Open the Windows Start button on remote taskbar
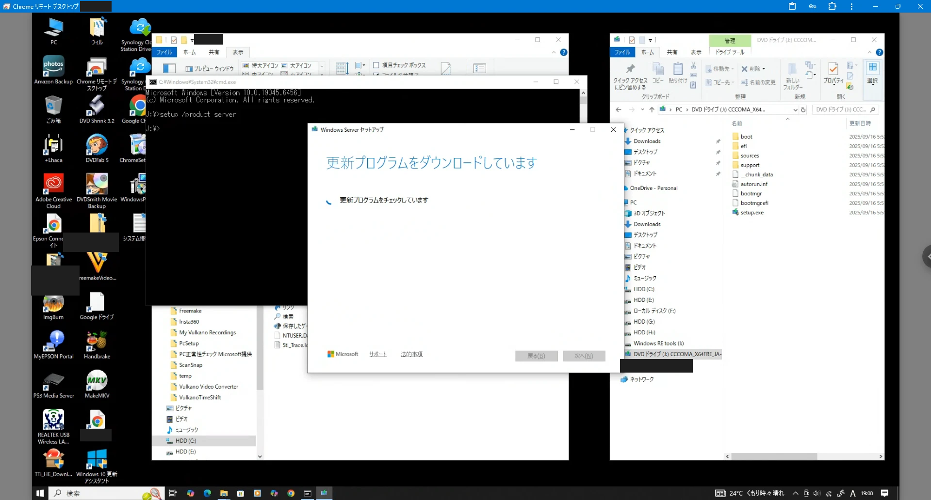This screenshot has width=931, height=500. click(x=40, y=493)
